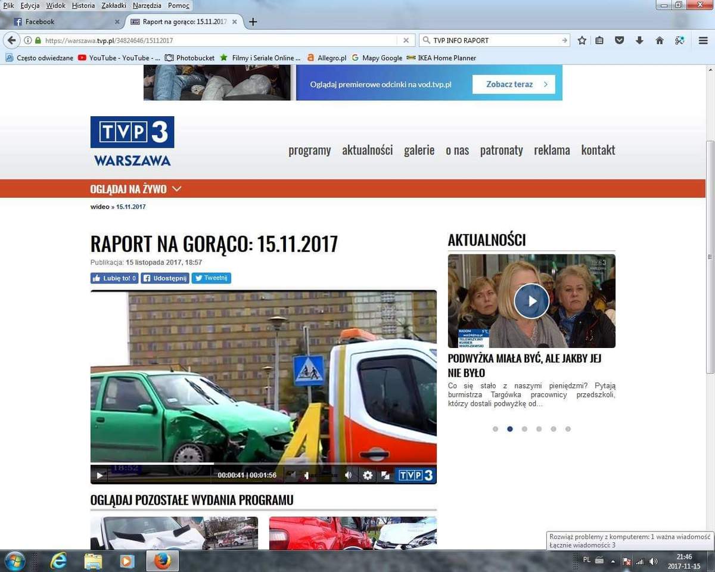Screen dimensions: 715x572
Task: Select the third carousel dot
Action: pos(524,429)
